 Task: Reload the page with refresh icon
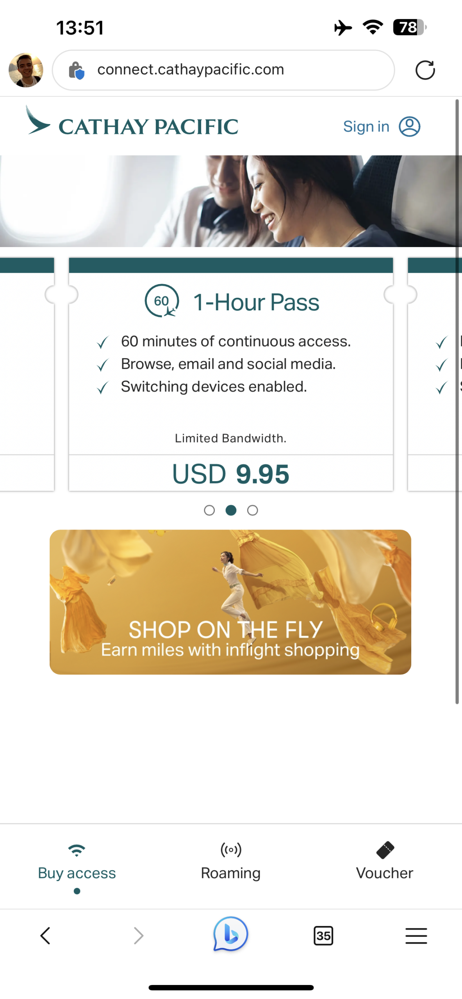click(x=425, y=70)
